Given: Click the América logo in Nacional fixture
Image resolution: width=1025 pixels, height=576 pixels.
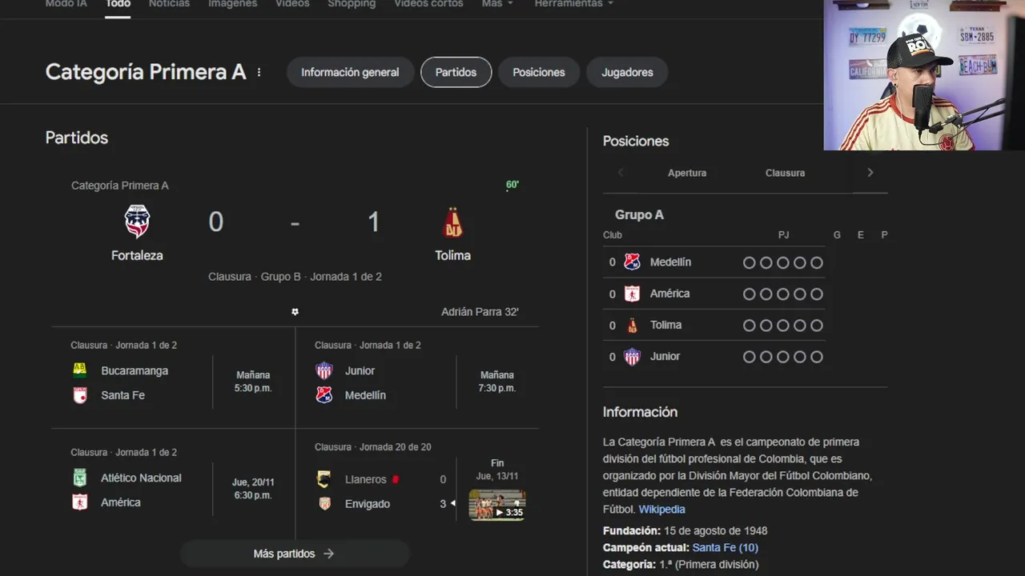Looking at the screenshot, I should (80, 502).
